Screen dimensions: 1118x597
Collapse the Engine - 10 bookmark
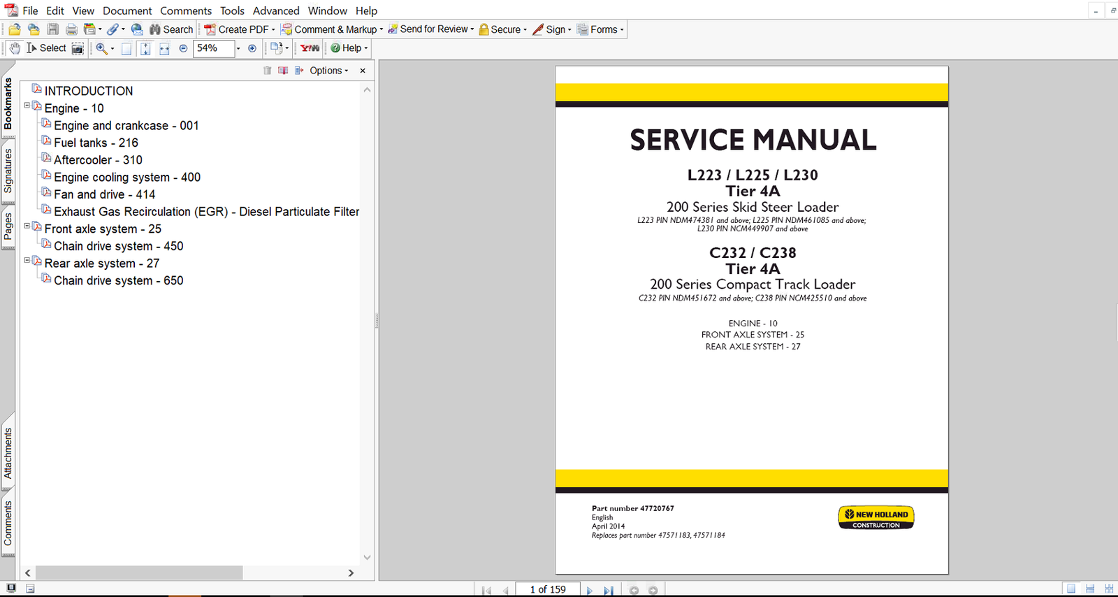click(x=27, y=106)
